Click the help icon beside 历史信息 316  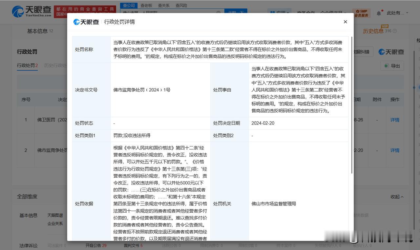pos(395,31)
